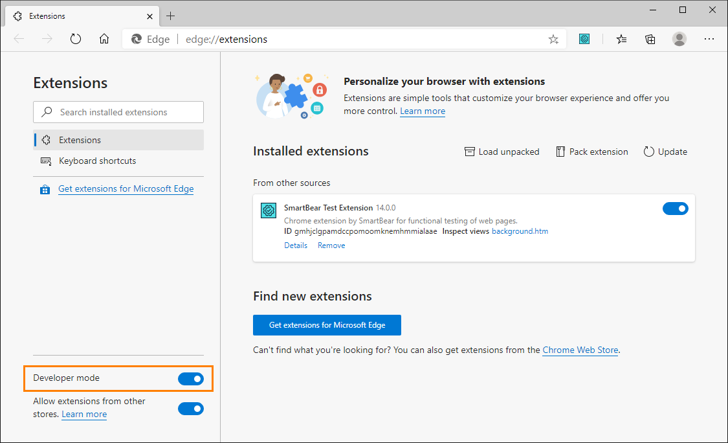Viewport: 728px width, 443px height.
Task: Click the Load unpacked icon
Action: pyautogui.click(x=469, y=151)
